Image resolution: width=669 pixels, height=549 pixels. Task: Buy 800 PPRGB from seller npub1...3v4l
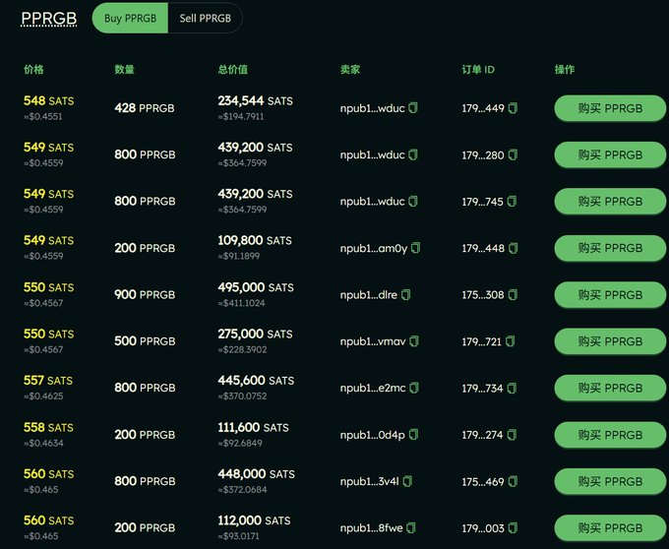610,481
